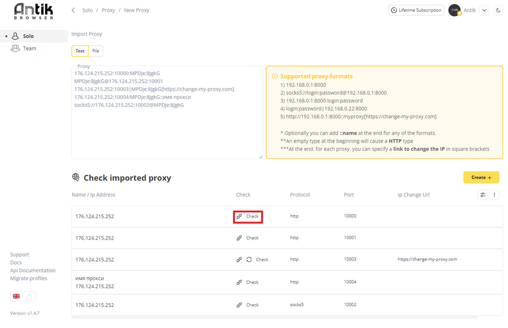
Task: Check the proxy on port 10001
Action: 252,238
